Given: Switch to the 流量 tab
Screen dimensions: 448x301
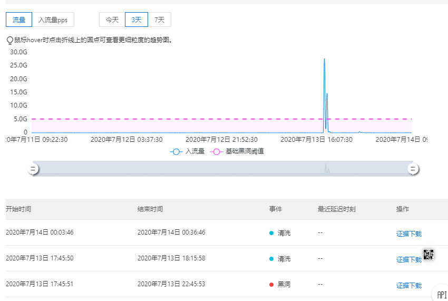Looking at the screenshot, I should coord(19,20).
